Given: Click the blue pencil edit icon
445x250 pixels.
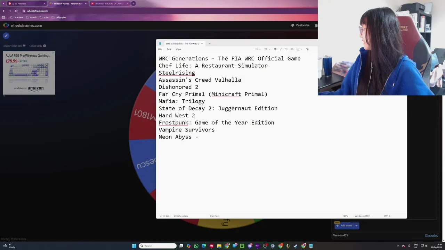Looking at the screenshot, I should click(x=6, y=36).
